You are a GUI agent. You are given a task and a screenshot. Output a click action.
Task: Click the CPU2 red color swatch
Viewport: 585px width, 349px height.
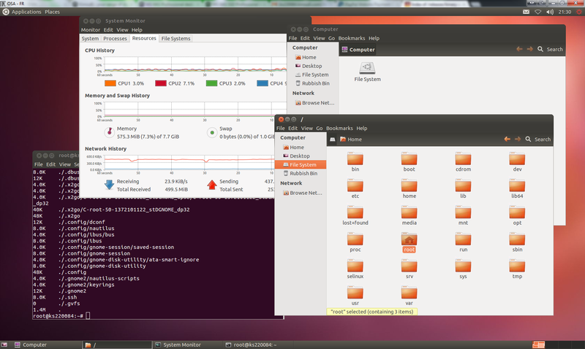[160, 83]
